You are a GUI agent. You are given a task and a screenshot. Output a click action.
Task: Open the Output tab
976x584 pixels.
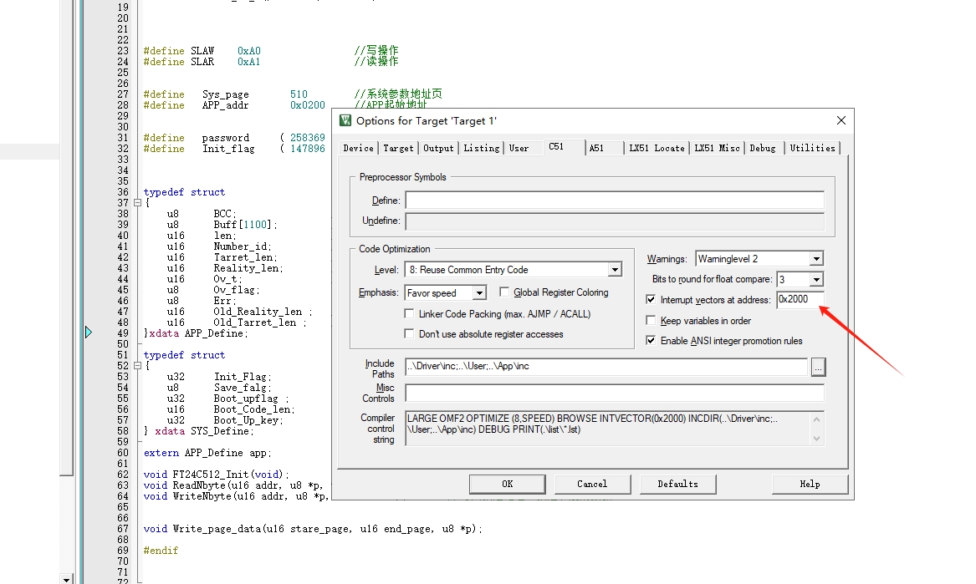(x=438, y=148)
